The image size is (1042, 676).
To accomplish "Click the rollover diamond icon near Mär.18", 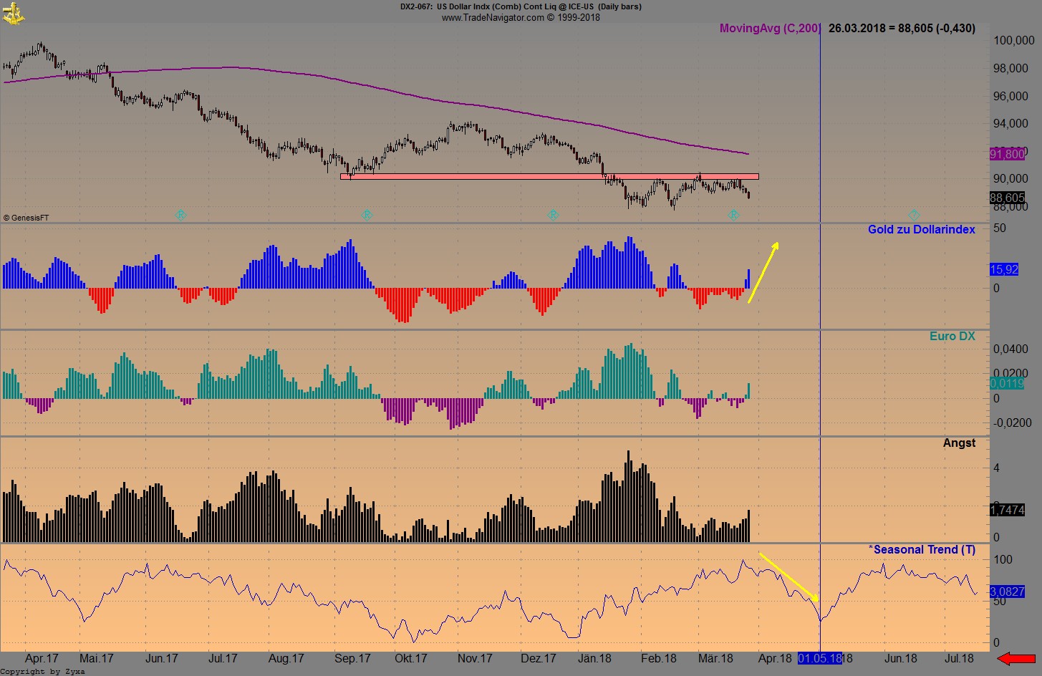I will tap(733, 214).
